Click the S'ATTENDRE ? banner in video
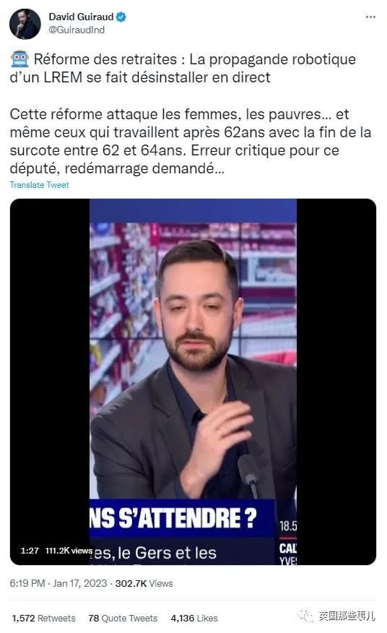 click(173, 518)
